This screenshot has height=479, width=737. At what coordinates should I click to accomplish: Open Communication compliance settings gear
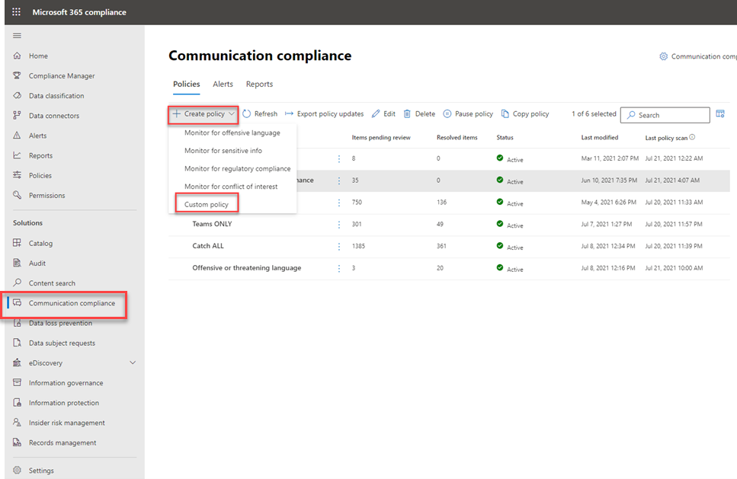tap(663, 56)
